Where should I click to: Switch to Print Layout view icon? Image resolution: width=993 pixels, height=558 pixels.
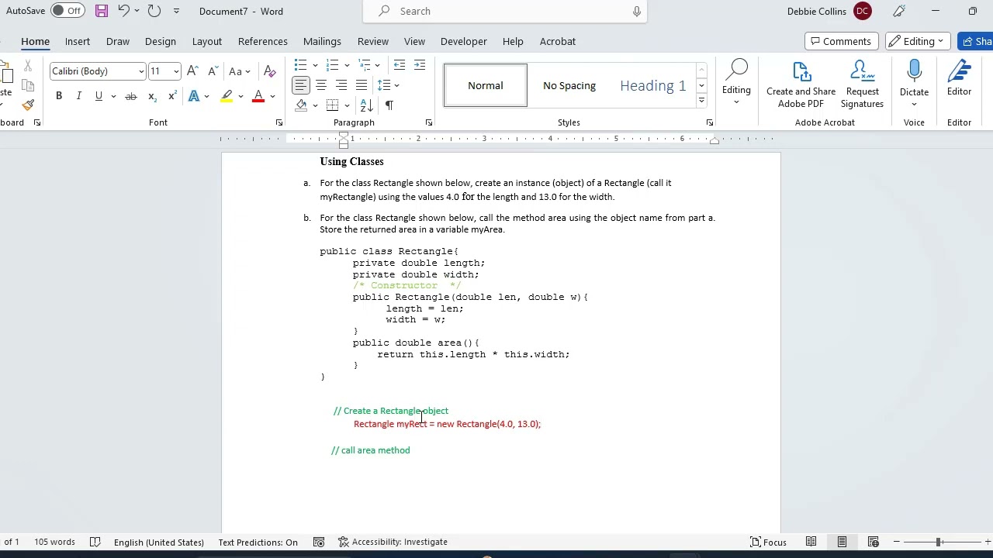click(x=842, y=542)
